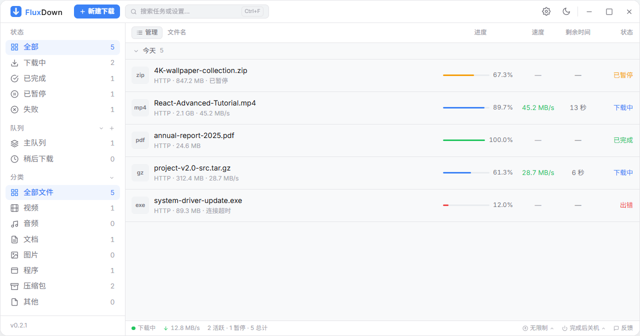Click the zip file type icon

point(140,75)
